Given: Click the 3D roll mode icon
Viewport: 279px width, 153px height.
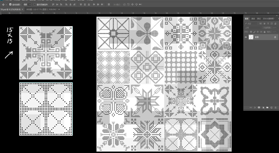Looking at the screenshot, I should point(128,4).
